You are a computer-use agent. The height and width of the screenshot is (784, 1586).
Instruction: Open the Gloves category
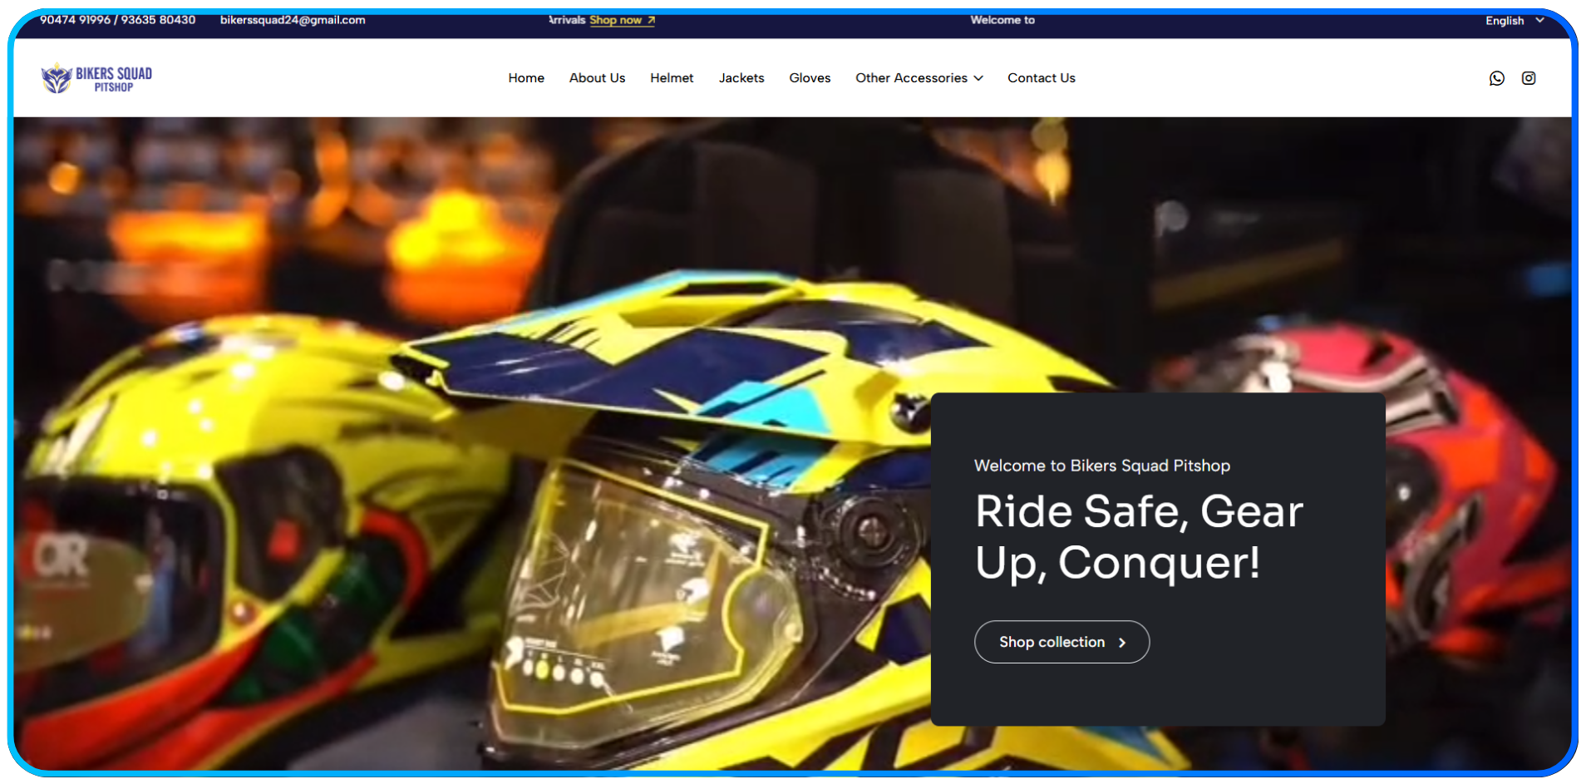point(809,78)
